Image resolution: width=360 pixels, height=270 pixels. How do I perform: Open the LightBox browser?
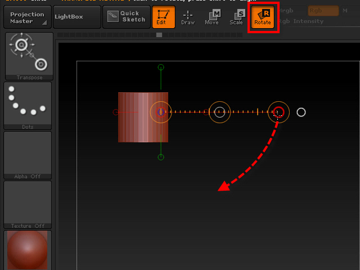click(77, 17)
